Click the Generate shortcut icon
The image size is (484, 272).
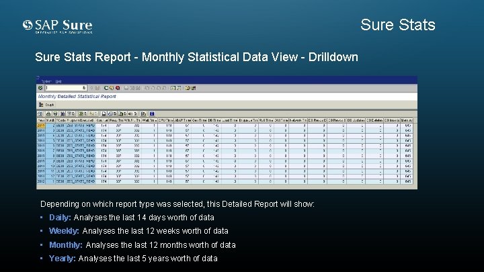click(x=179, y=88)
